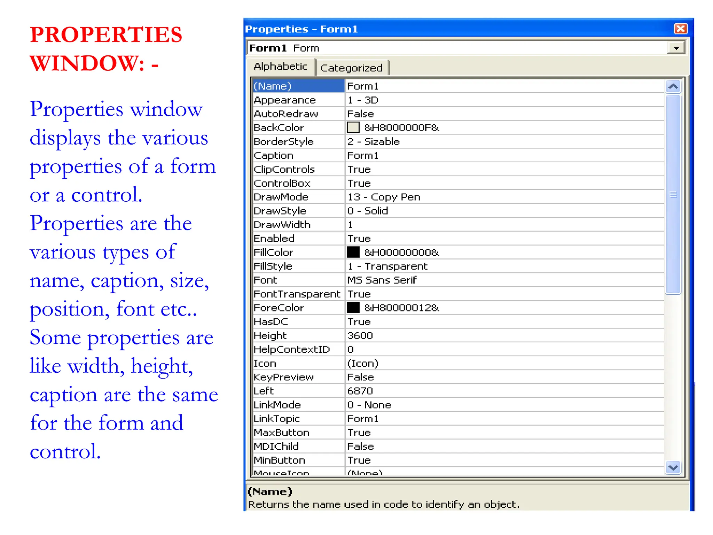Select the MinButton property

299,460
